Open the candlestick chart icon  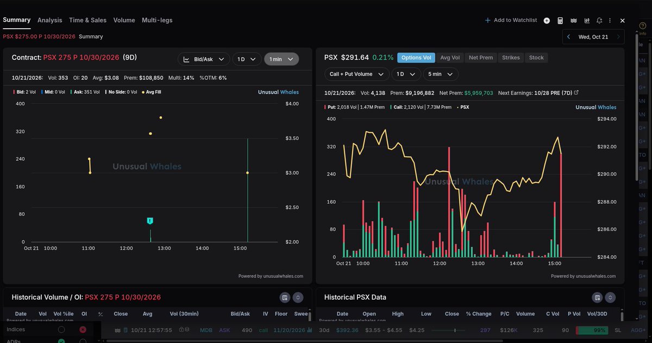pyautogui.click(x=587, y=21)
